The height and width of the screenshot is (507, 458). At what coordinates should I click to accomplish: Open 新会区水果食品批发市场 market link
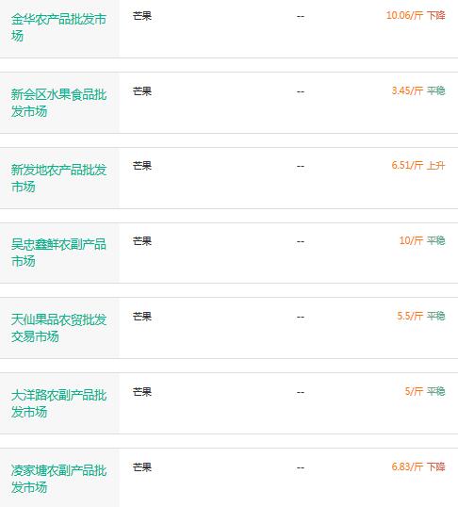click(58, 103)
